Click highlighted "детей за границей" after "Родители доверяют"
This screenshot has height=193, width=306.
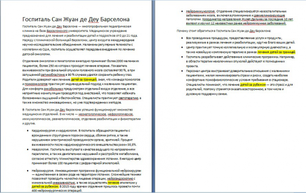tap(84, 80)
